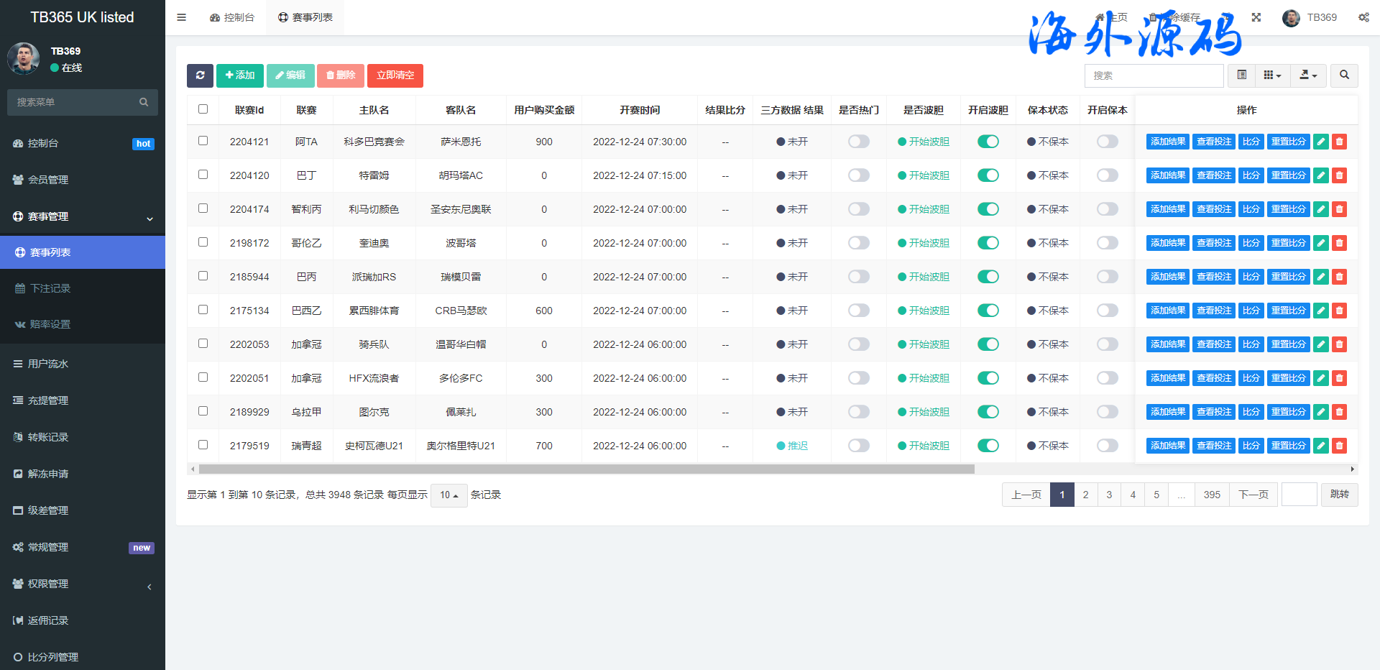Open the columns visibility dropdown
This screenshot has width=1380, height=670.
pyautogui.click(x=1272, y=75)
